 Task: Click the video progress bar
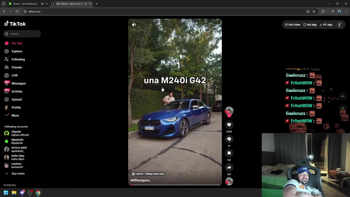tap(175, 185)
